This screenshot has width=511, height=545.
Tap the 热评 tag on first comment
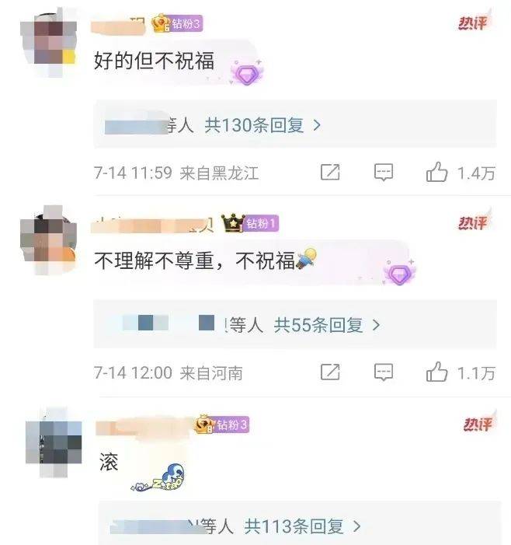474,23
